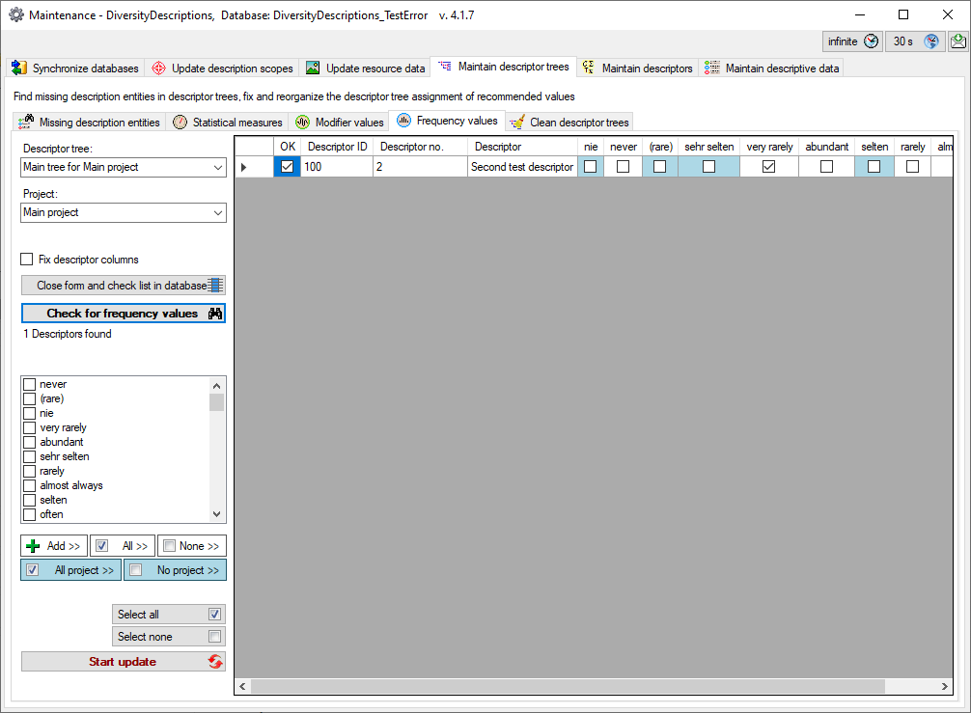Click the feedback icon in top-right corner

957,41
